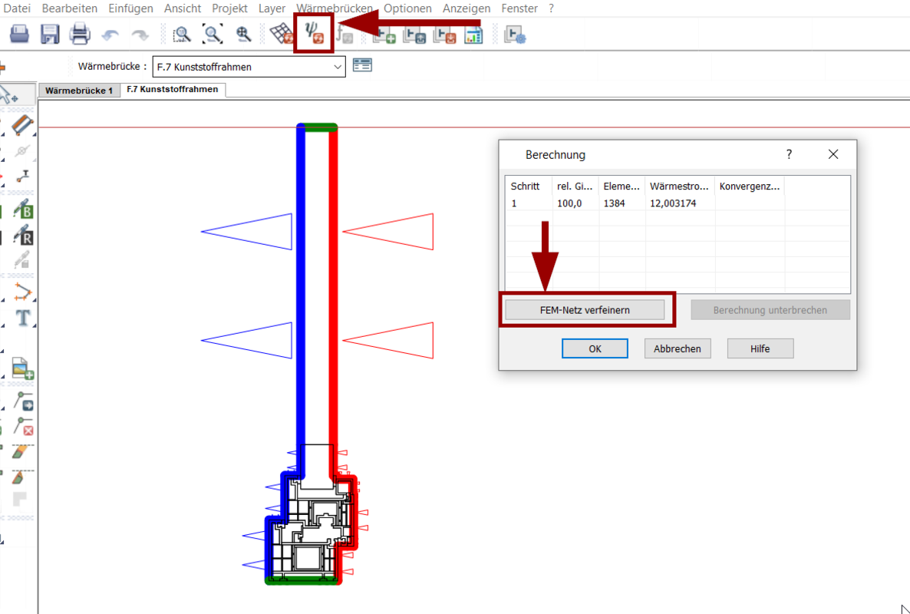This screenshot has width=910, height=614.
Task: Click the floppy disk save icon
Action: click(x=50, y=35)
